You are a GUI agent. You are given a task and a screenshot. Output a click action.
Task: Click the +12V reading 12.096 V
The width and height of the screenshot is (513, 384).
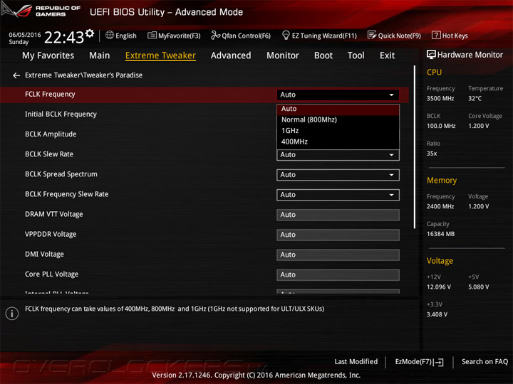click(x=439, y=287)
